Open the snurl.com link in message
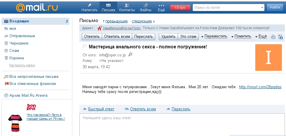Viewport: 286px width, 136px height. (260, 87)
